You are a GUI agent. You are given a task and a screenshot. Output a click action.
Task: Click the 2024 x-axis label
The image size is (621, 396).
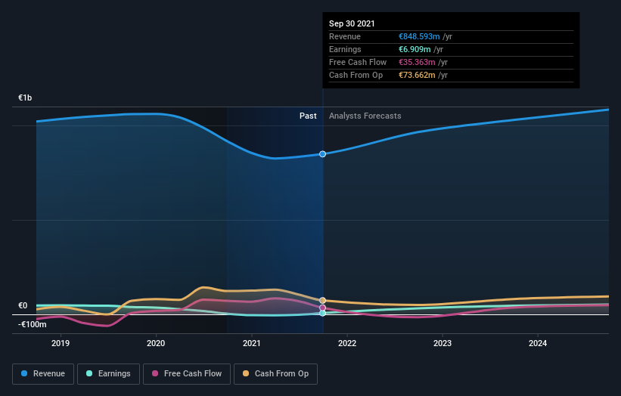point(538,343)
